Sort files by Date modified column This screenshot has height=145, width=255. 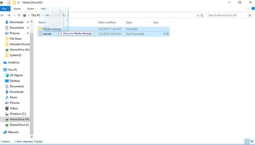click(x=107, y=23)
